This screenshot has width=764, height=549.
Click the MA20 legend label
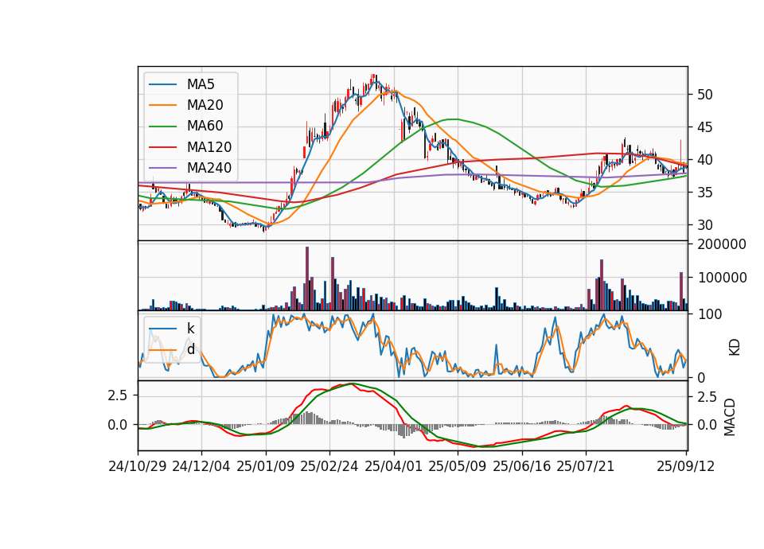point(205,105)
